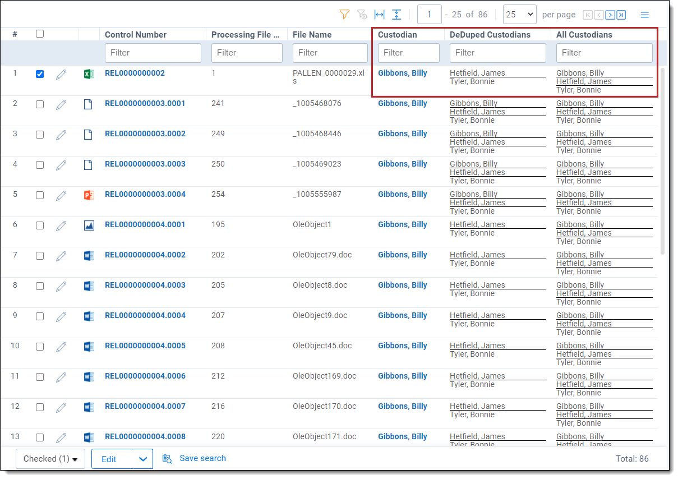The height and width of the screenshot is (479, 678).
Task: Jump to the last page of results
Action: pyautogui.click(x=621, y=15)
